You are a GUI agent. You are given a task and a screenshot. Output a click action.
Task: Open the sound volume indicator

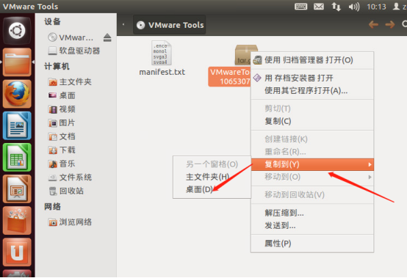[354, 7]
